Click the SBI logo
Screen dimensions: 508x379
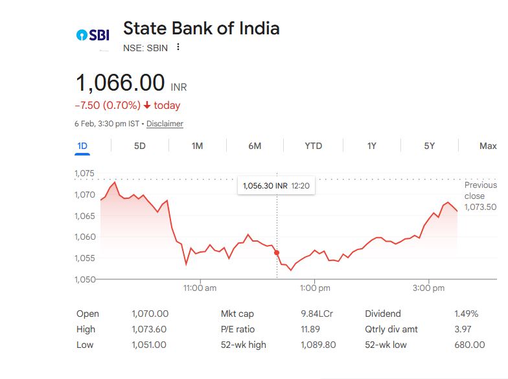tap(93, 35)
